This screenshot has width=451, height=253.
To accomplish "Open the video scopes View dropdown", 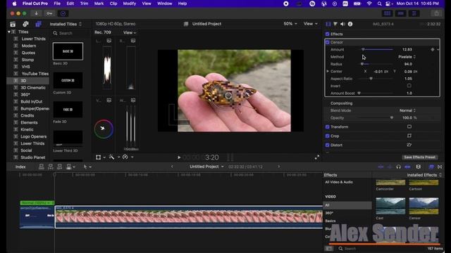I will coord(130,33).
